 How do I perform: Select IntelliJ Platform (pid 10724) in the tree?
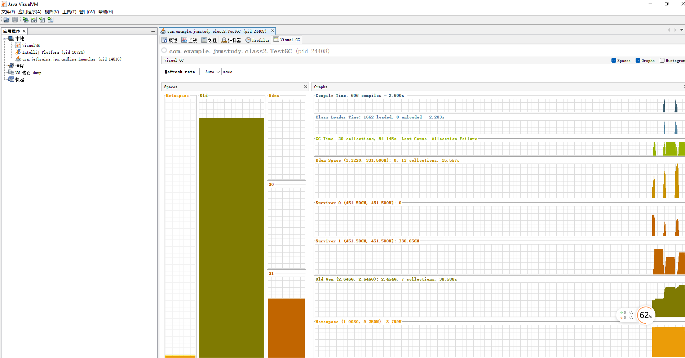(53, 52)
